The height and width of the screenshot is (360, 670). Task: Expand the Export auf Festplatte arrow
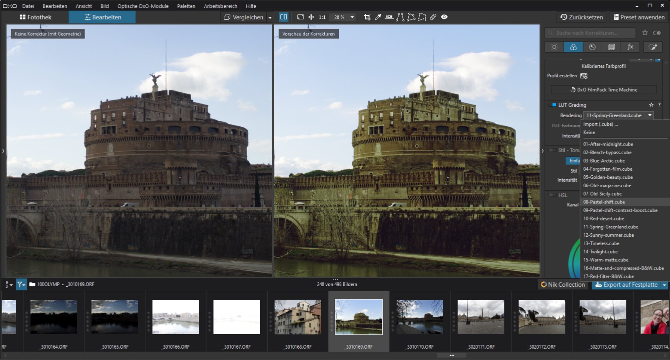[664, 285]
